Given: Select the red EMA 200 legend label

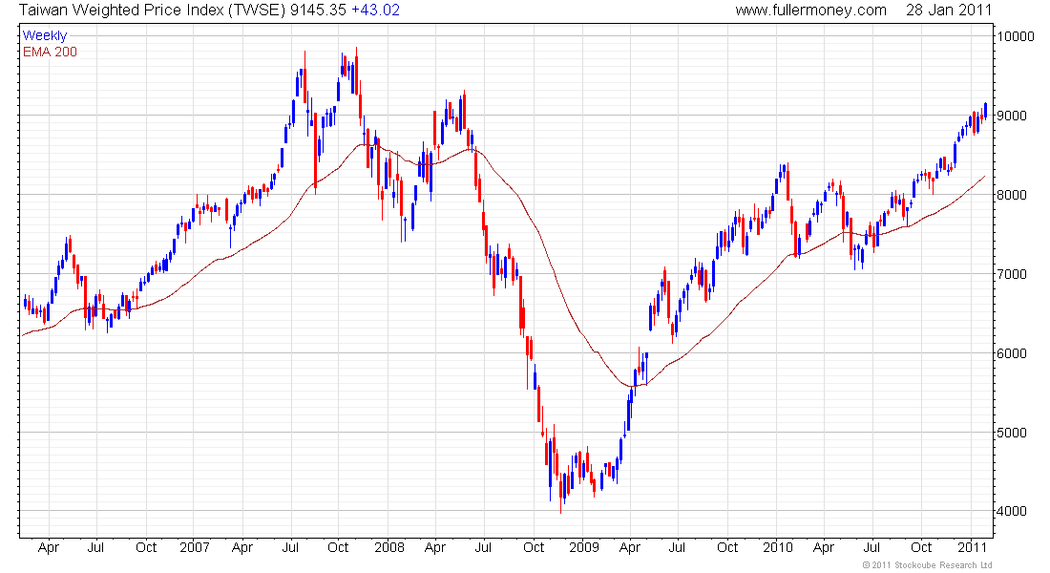Looking at the screenshot, I should click(x=51, y=52).
